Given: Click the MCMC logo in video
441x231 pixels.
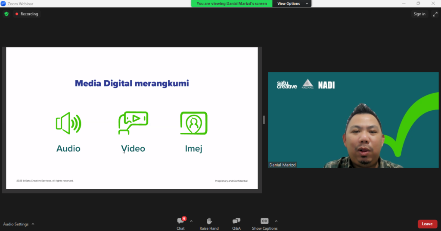Looking at the screenshot, I should click(x=307, y=84).
